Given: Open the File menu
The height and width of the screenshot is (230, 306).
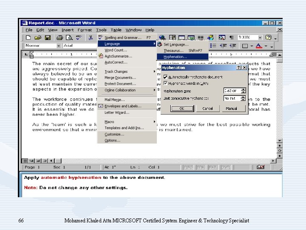Looking at the screenshot, I should [x=29, y=30].
